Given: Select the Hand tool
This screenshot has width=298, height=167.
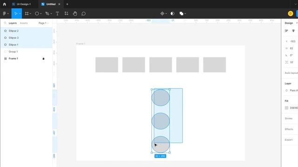Looking at the screenshot, I should click(75, 13).
